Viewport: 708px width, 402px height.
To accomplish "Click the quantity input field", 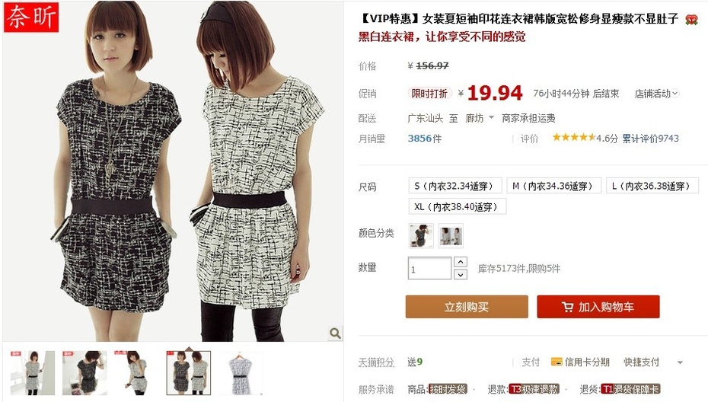I will pos(429,268).
